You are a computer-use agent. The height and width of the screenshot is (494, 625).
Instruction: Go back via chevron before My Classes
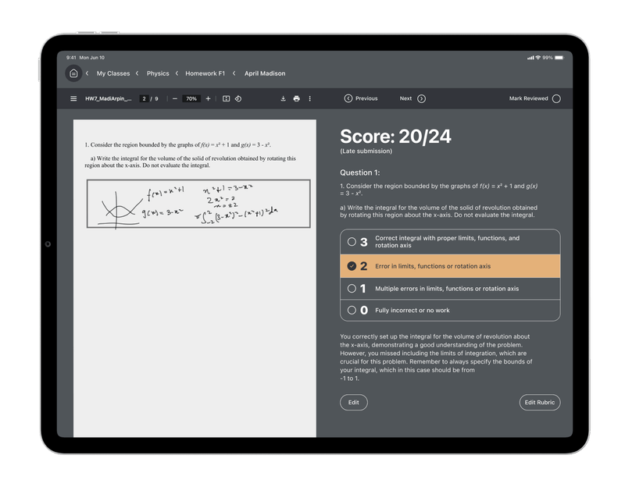(87, 73)
